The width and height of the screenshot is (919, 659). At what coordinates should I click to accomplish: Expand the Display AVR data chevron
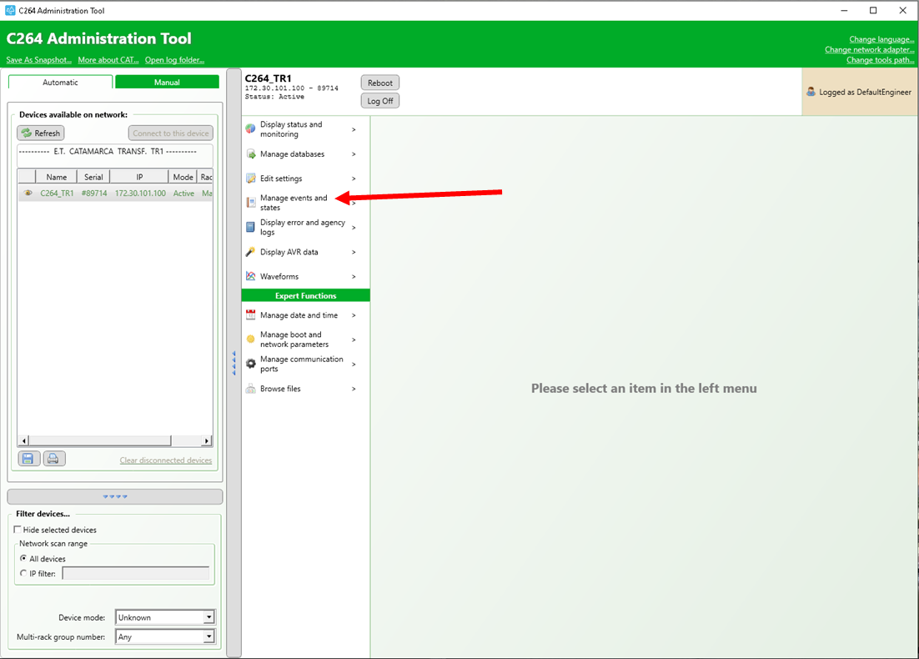point(354,252)
